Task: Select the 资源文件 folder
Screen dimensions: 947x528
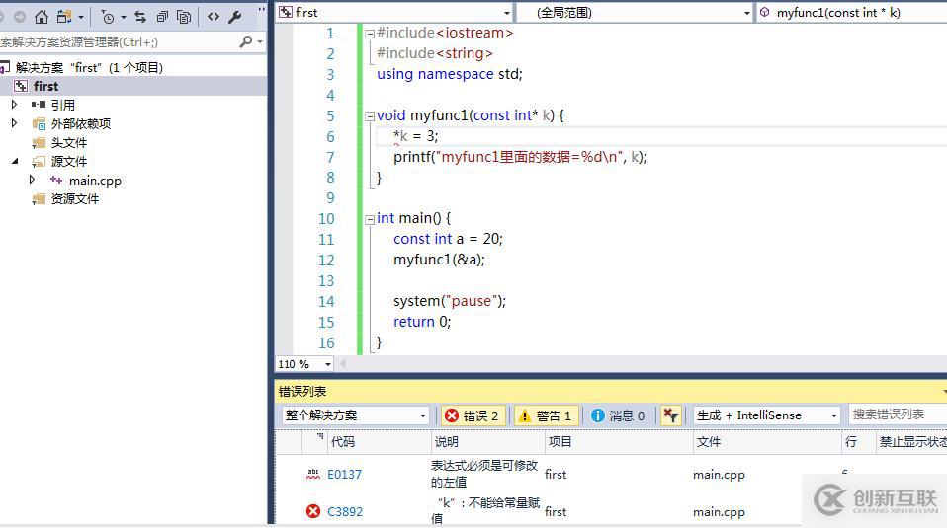Action: [x=75, y=199]
